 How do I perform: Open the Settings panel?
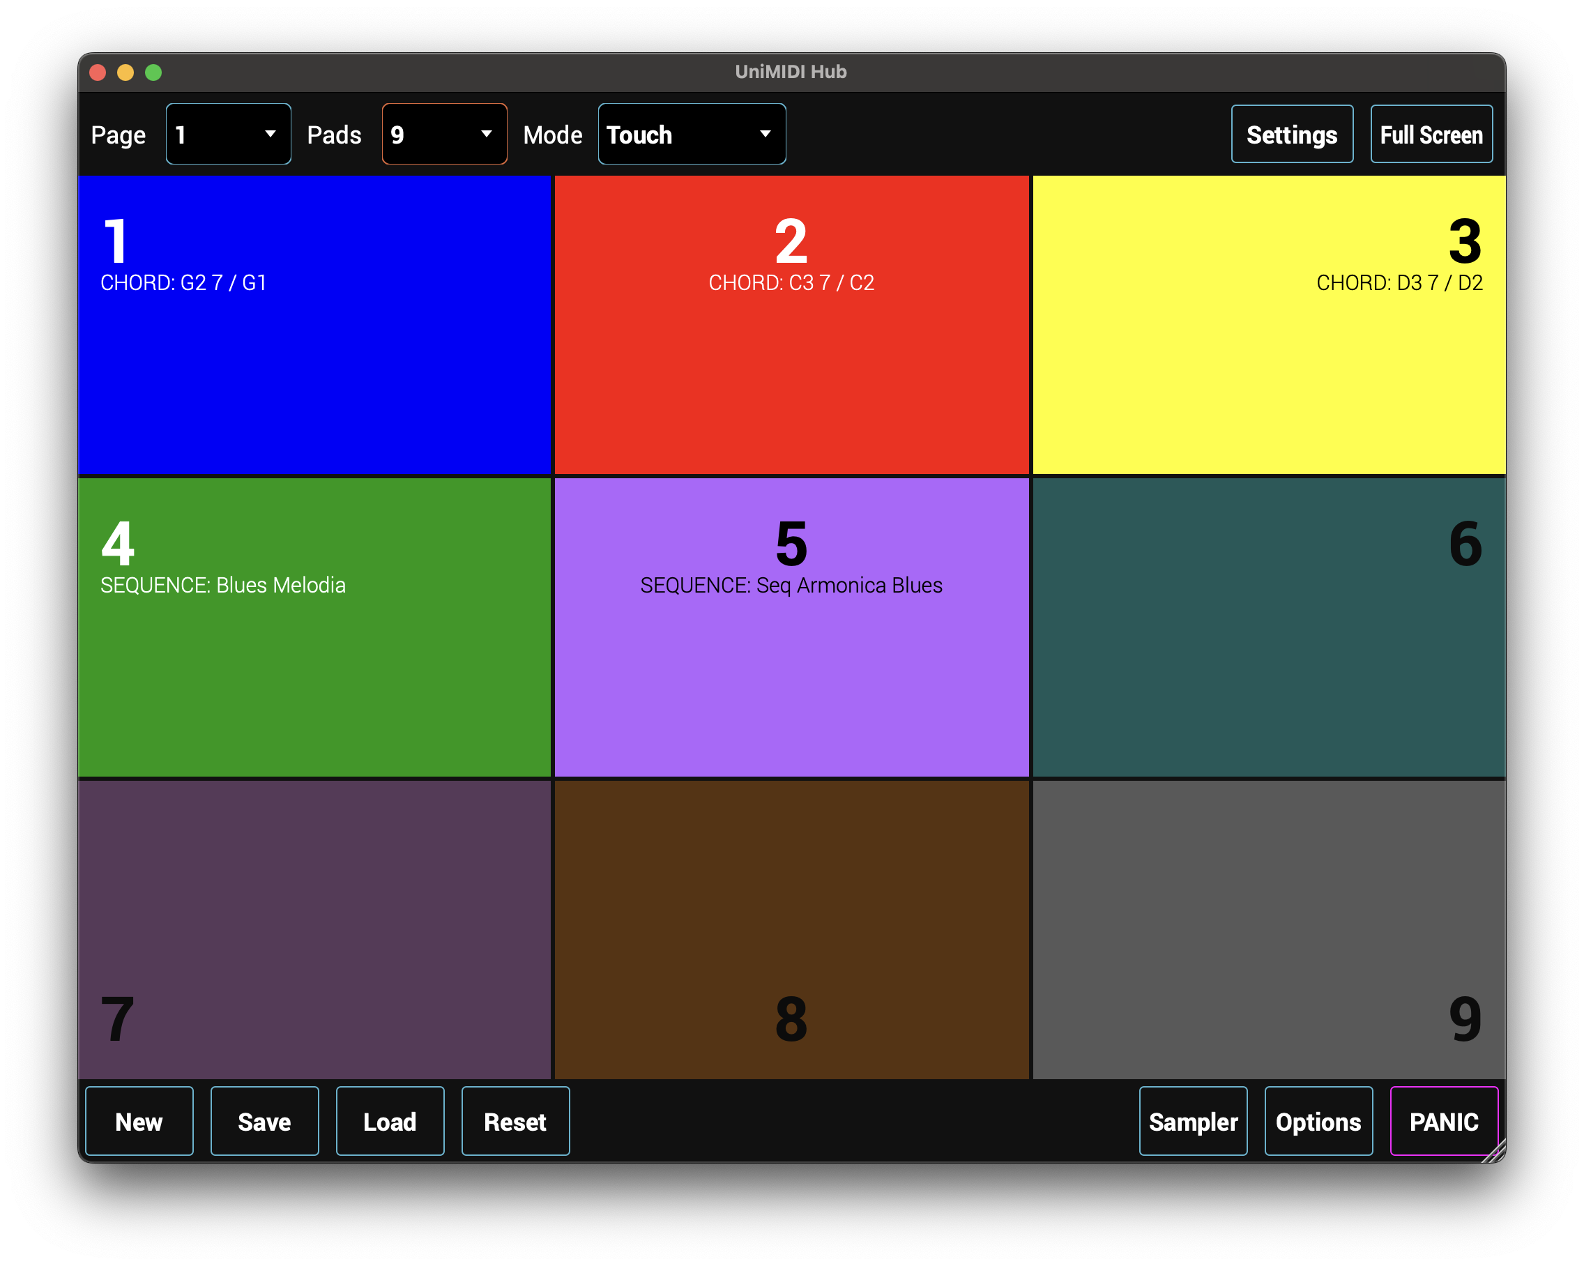click(1291, 134)
